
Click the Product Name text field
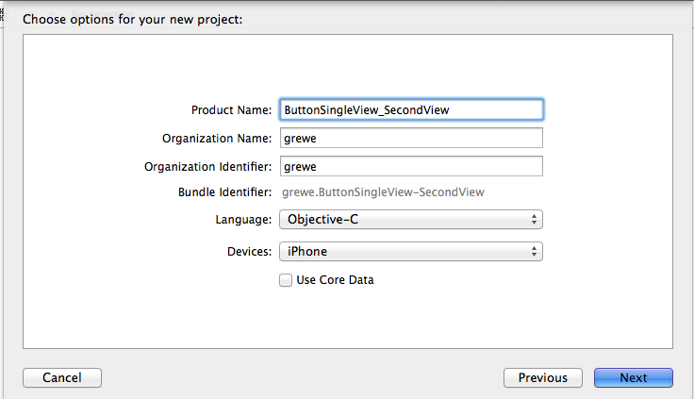(x=410, y=109)
